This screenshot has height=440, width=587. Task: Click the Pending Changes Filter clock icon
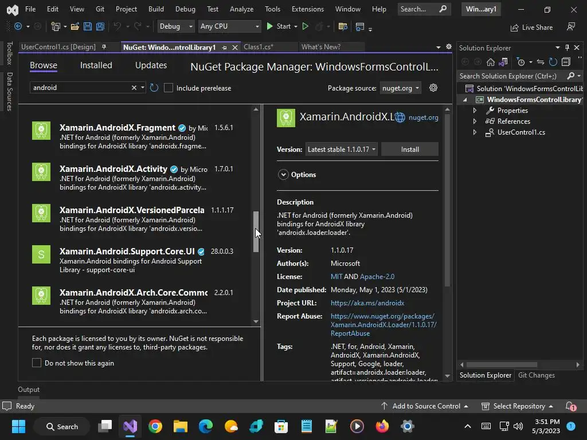pyautogui.click(x=521, y=62)
